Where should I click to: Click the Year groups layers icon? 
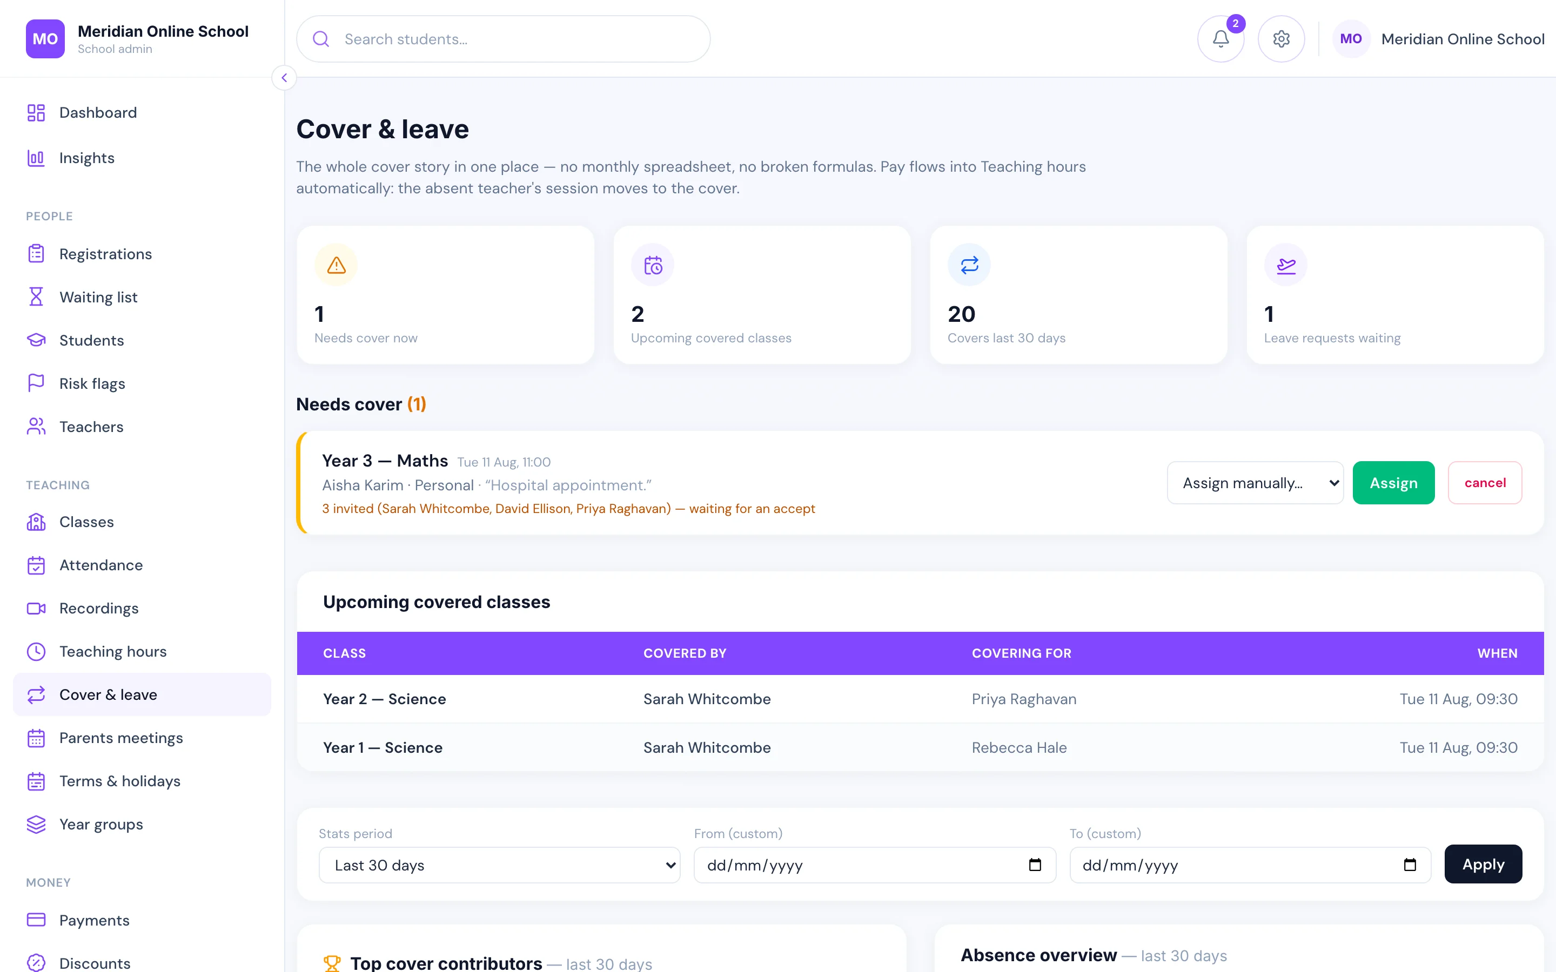pyautogui.click(x=36, y=824)
